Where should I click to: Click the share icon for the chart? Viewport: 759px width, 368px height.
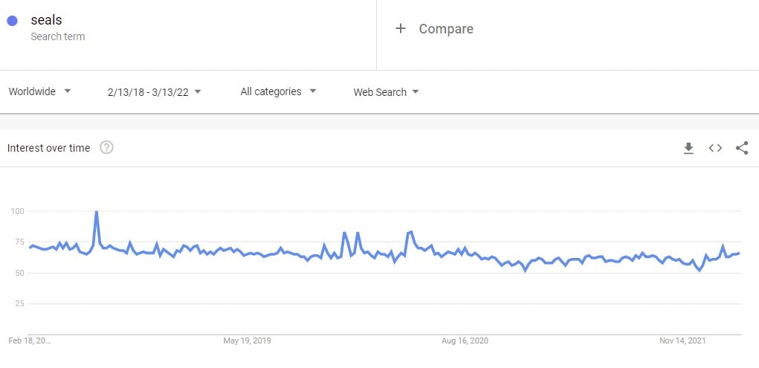742,148
